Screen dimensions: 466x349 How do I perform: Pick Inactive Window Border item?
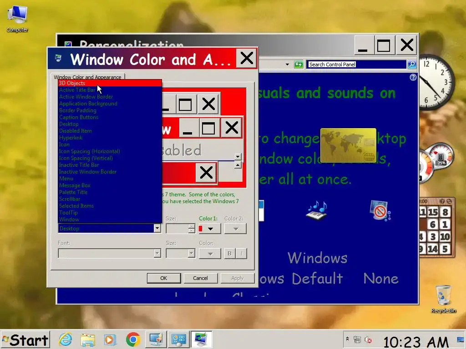[x=110, y=172]
